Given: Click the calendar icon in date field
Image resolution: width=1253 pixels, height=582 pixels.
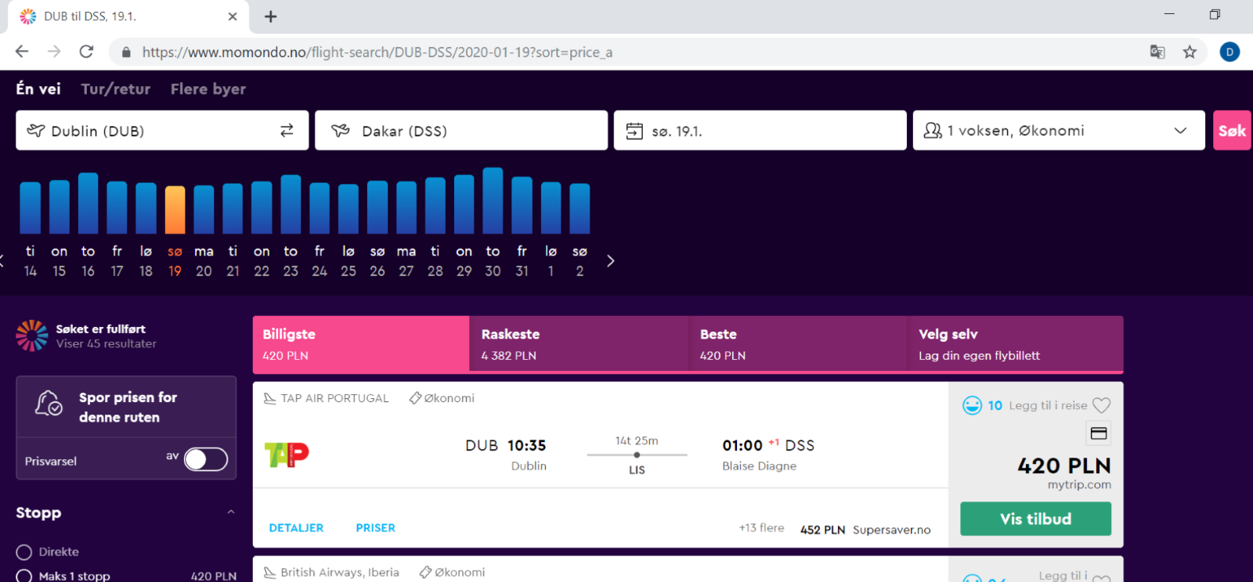Looking at the screenshot, I should pyautogui.click(x=634, y=131).
